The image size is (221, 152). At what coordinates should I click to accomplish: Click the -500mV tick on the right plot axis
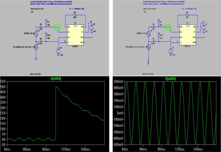(118, 145)
